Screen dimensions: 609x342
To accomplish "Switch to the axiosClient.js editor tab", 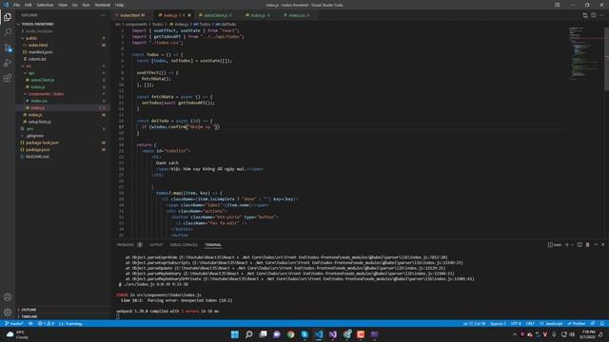I will [x=216, y=15].
